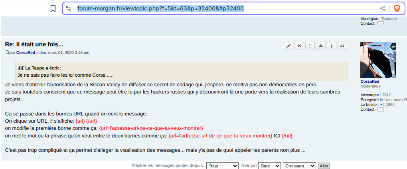Open the "Re: Il était une fois..." post title
The image size is (407, 169).
coord(34,44)
